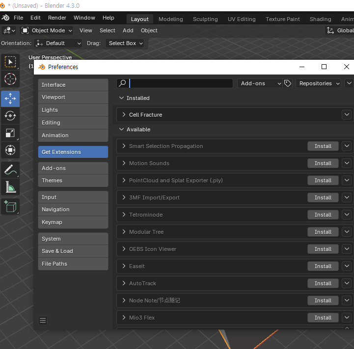
Task: Install Smart Selection Propagation
Action: click(x=323, y=146)
